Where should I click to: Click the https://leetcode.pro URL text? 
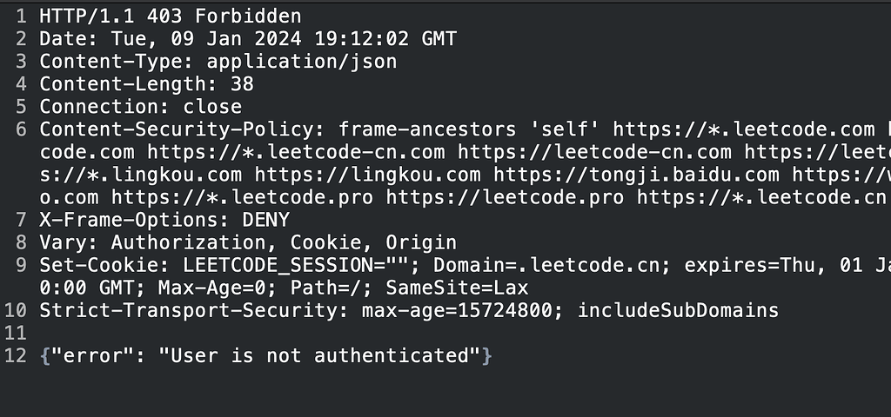coord(505,198)
